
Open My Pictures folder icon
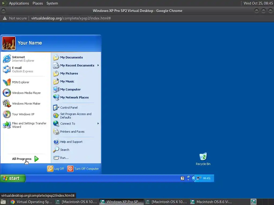click(x=56, y=73)
